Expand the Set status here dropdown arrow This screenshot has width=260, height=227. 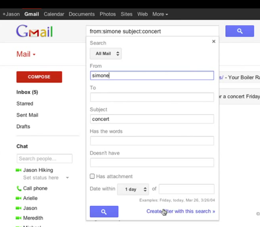67,178
